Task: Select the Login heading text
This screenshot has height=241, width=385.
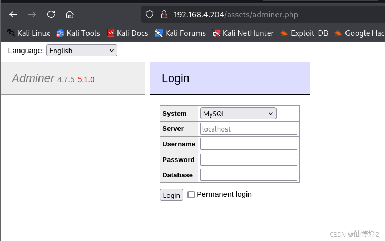Action: 175,78
